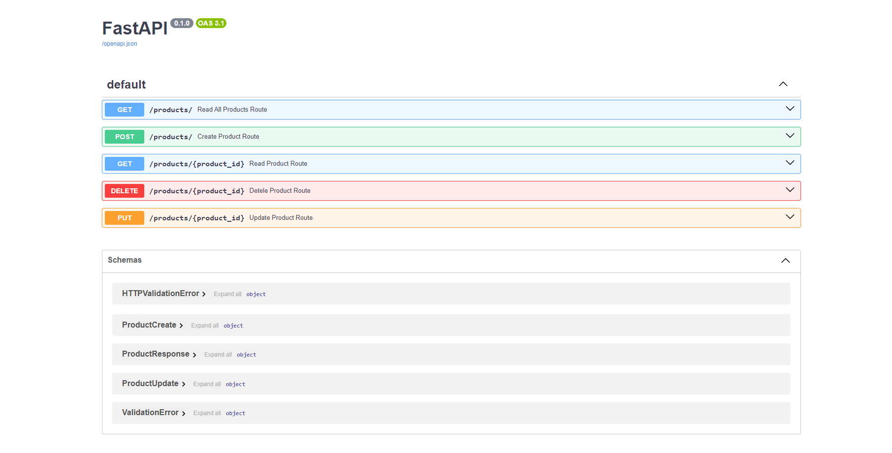This screenshot has width=892, height=453.
Task: Expand the ProductUpdate schema arrow
Action: click(x=184, y=384)
